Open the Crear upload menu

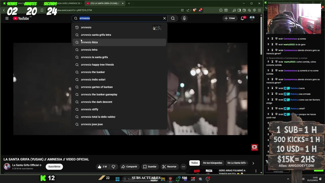point(230,18)
